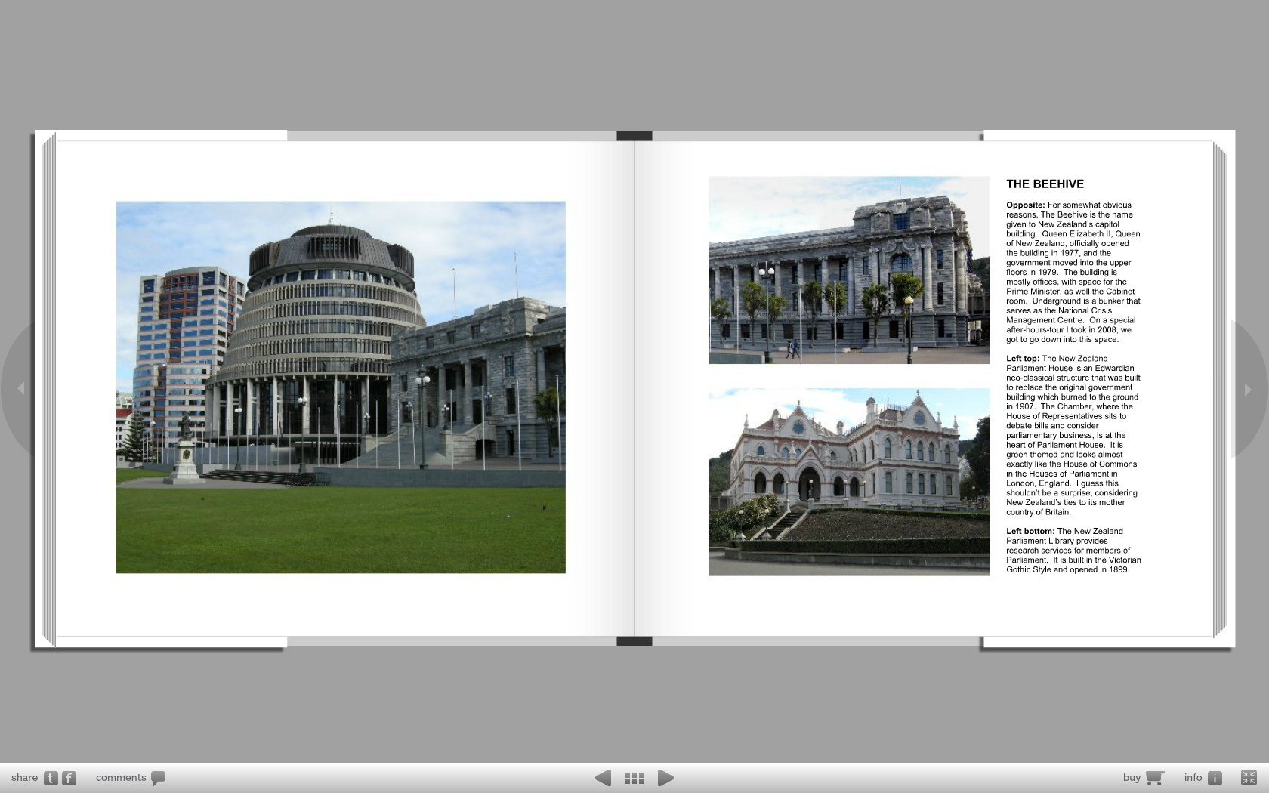Advance to next page using bottom arrow
1269x793 pixels.
tap(665, 778)
